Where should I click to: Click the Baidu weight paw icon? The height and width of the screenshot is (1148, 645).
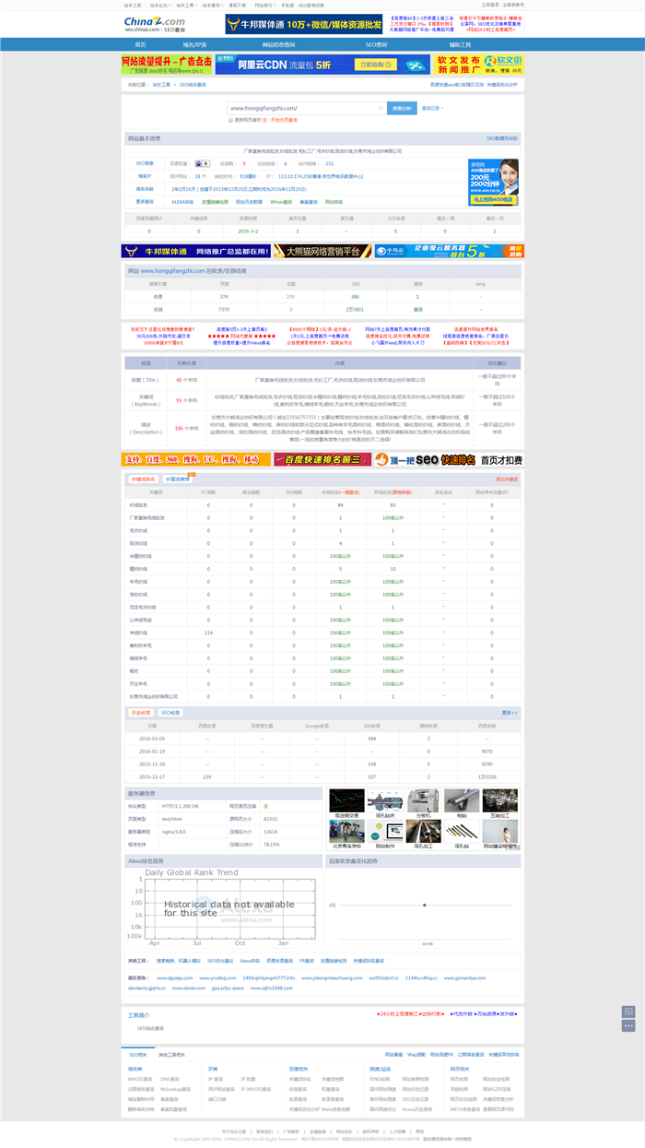pos(202,163)
